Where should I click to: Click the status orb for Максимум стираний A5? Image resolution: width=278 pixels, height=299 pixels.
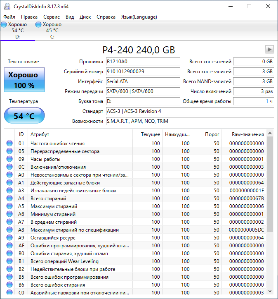pos(9,206)
